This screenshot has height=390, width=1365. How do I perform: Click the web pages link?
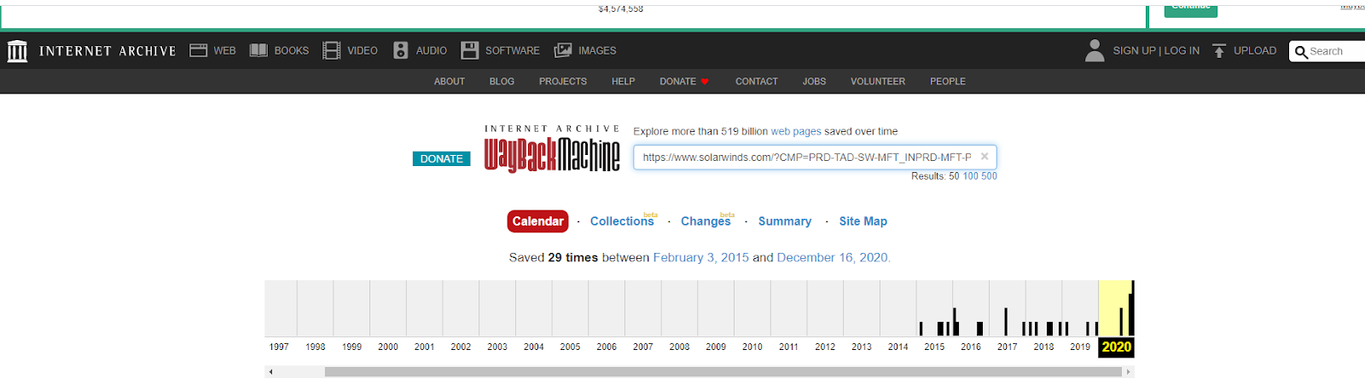796,132
